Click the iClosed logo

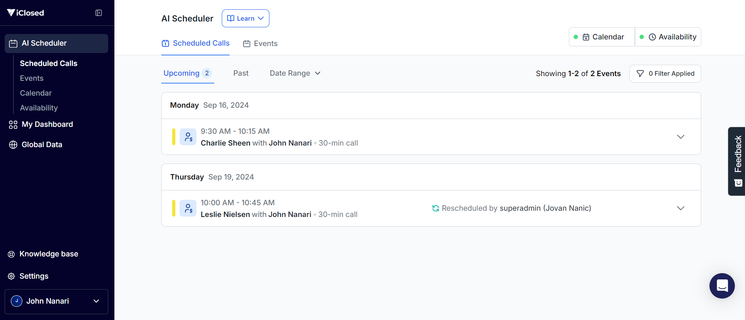[26, 13]
